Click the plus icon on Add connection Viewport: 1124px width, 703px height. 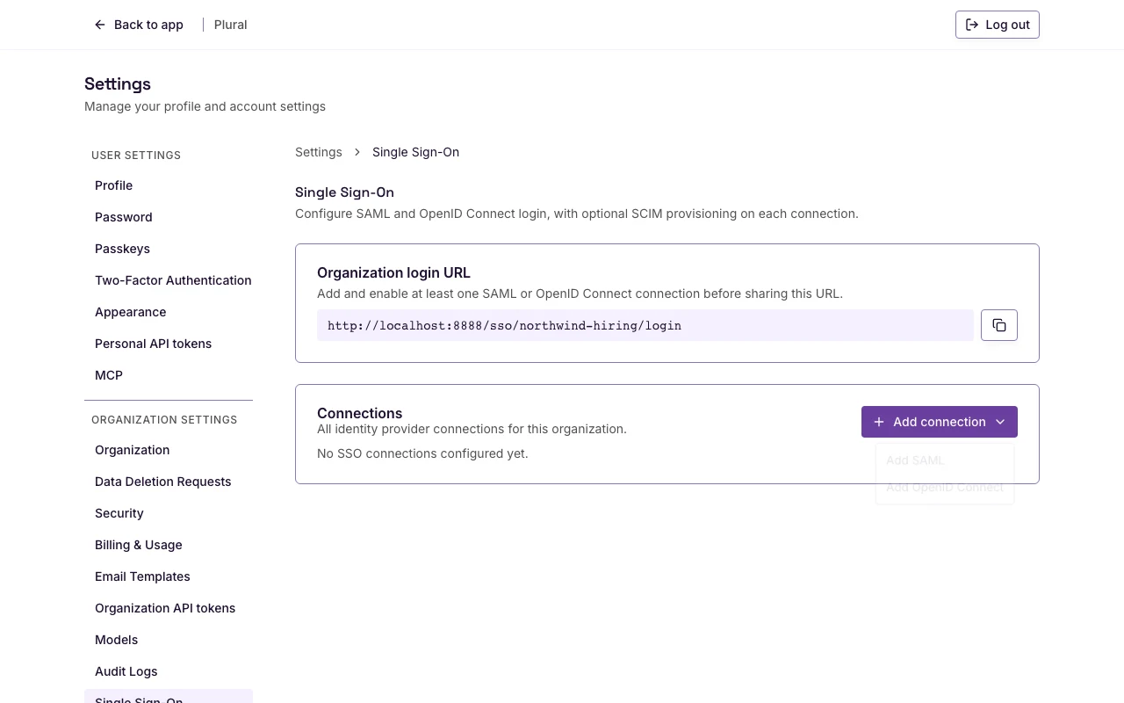point(879,422)
